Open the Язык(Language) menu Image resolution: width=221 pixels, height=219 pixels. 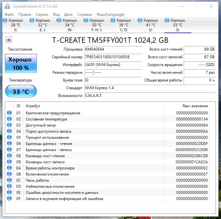pyautogui.click(x=110, y=14)
